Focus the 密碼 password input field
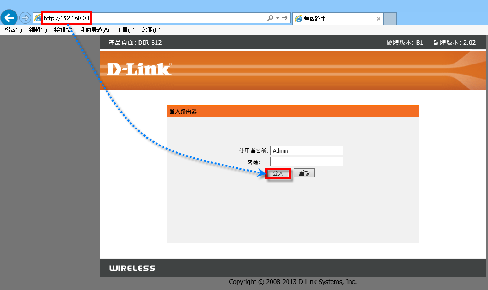The height and width of the screenshot is (290, 488). [306, 161]
